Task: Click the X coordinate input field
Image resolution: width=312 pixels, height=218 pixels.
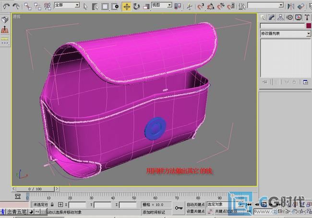Action: (x=77, y=205)
